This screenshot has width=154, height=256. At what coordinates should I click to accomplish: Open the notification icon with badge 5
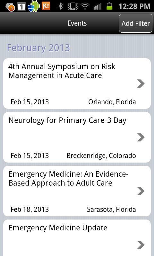click(10, 7)
